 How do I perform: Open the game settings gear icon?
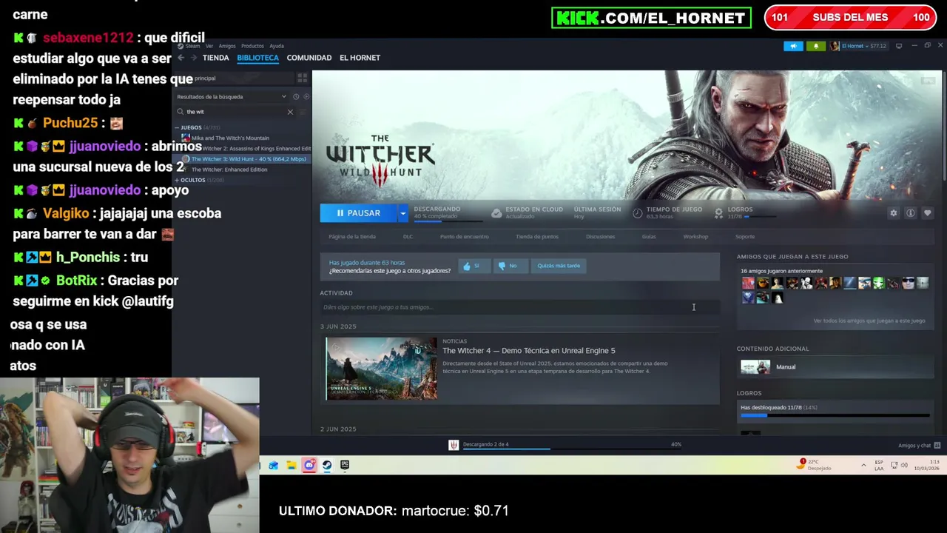point(894,213)
